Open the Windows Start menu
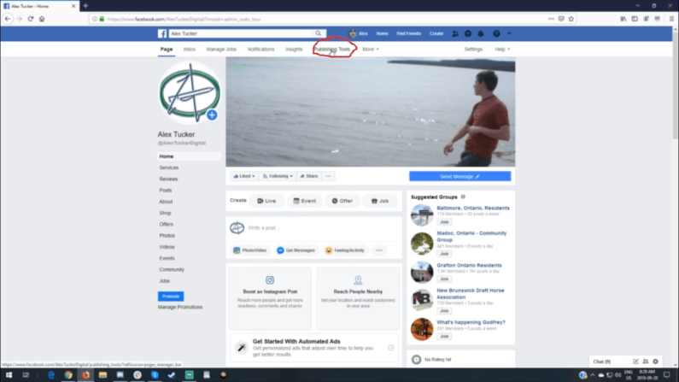Image resolution: width=679 pixels, height=382 pixels. point(9,374)
